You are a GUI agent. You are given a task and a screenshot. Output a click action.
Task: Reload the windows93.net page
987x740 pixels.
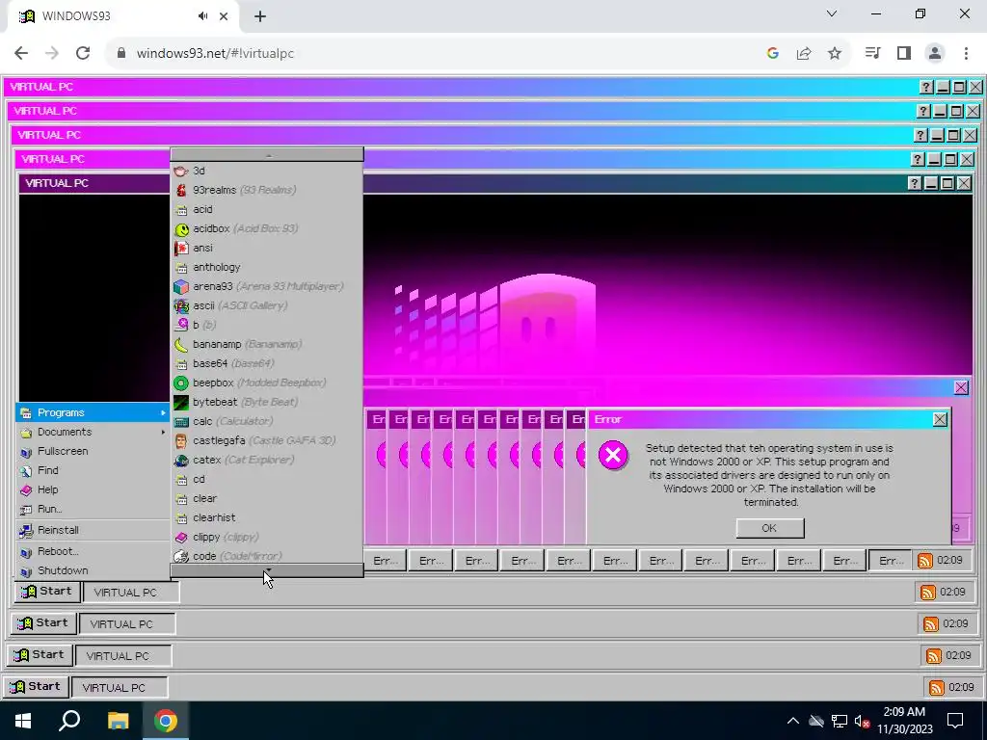point(83,54)
